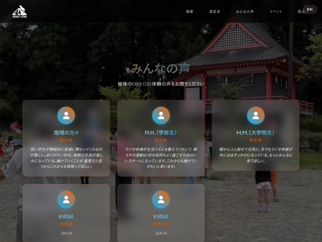Select the H.M.(大学院生) card title
The image size is (322, 242).
[x=255, y=133]
